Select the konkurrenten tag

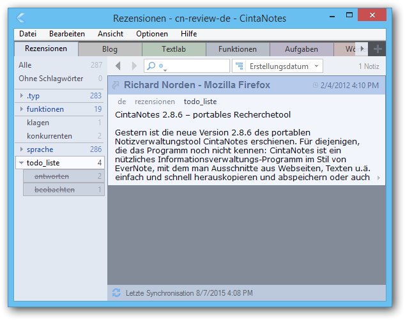tap(59, 136)
